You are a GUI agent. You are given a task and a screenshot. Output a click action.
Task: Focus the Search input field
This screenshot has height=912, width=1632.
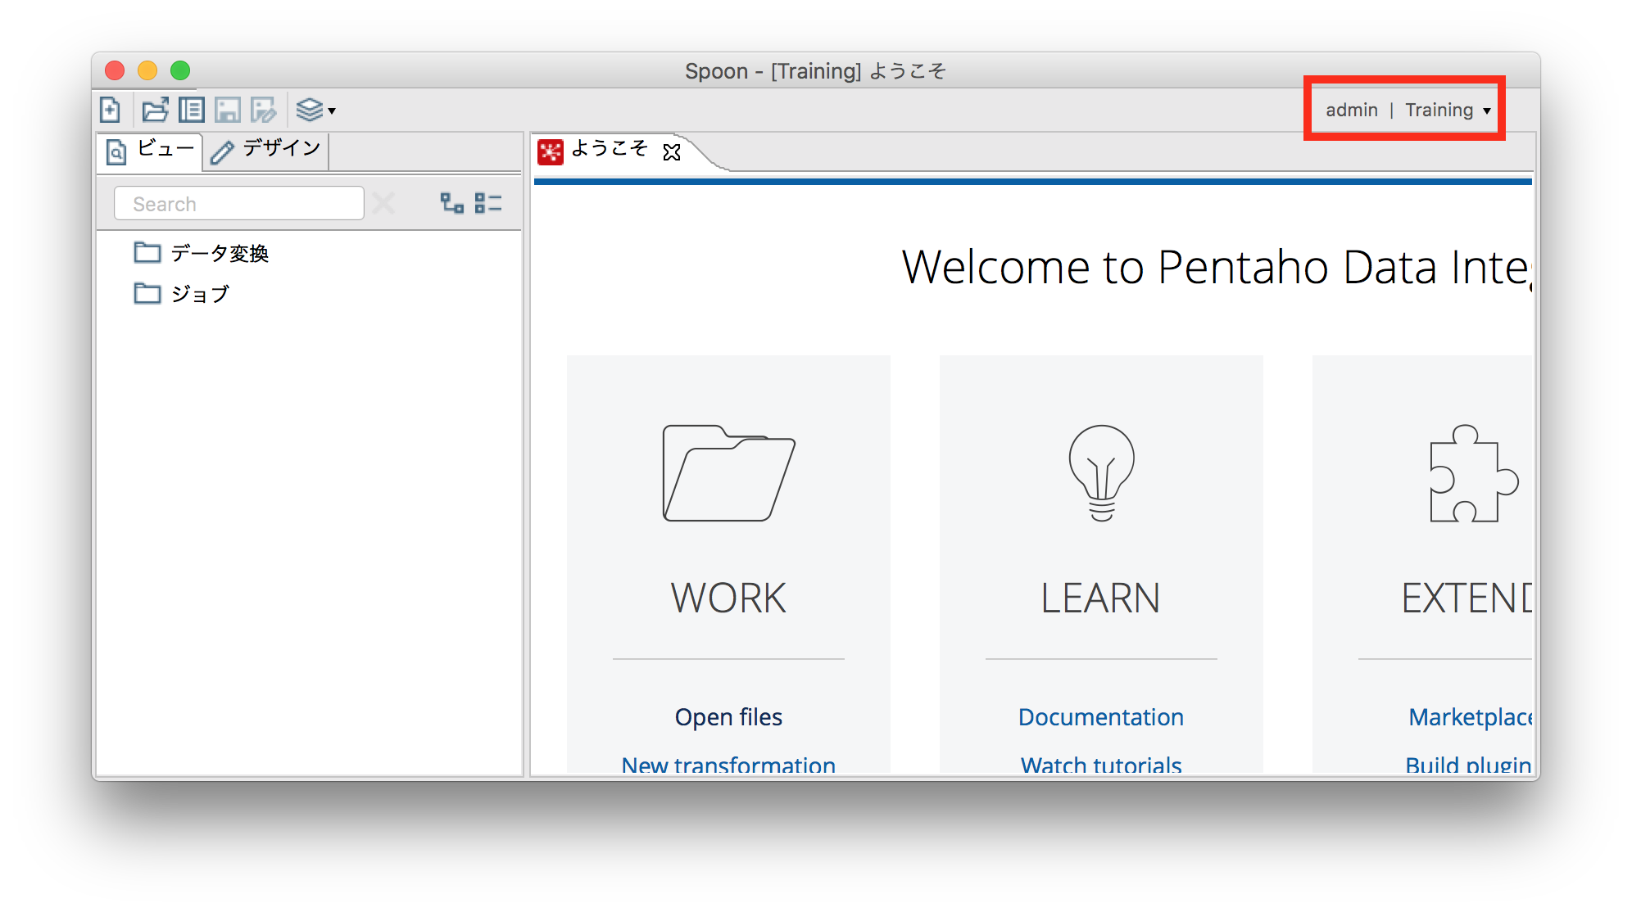click(x=238, y=203)
